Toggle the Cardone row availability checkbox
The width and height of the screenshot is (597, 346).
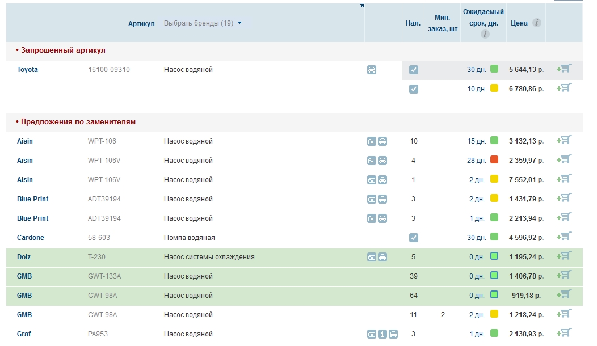tap(414, 238)
